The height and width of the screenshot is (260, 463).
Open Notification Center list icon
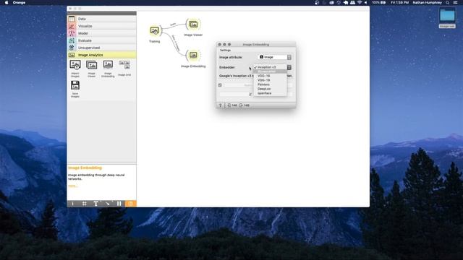point(455,2)
